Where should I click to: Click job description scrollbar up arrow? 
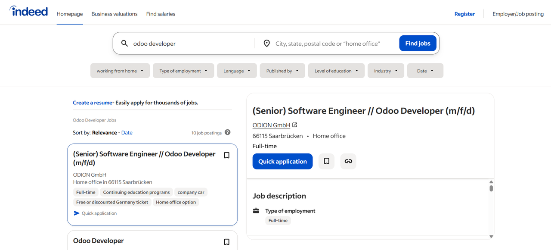point(491,181)
